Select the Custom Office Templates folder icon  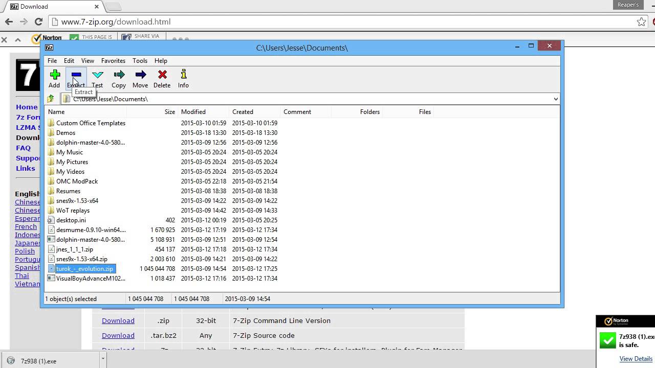[x=51, y=123]
